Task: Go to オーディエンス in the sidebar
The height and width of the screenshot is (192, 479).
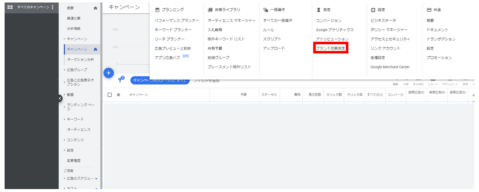Action: (79, 129)
